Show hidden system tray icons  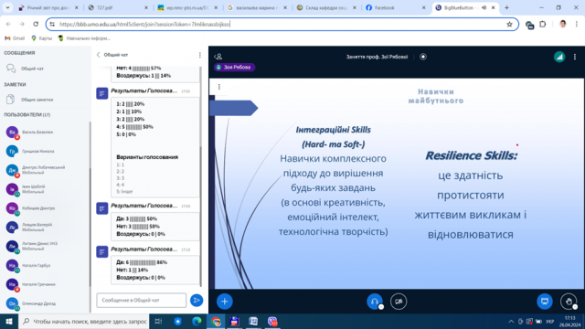(511, 321)
